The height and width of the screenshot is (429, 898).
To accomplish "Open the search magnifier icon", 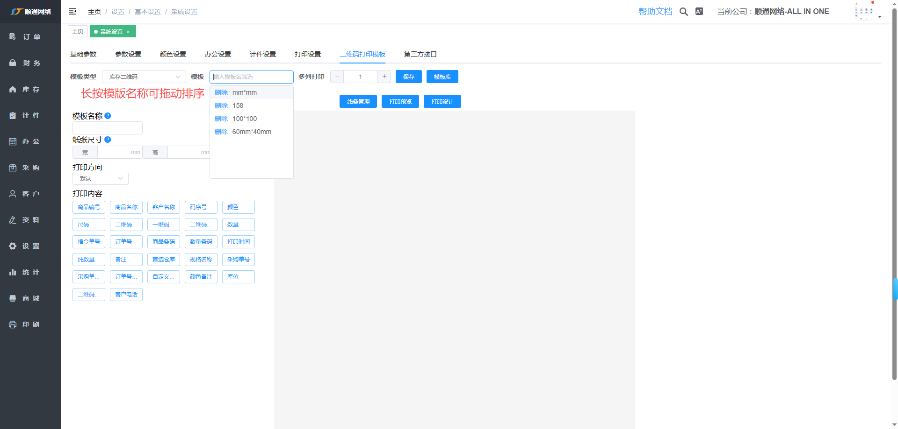I will click(683, 12).
